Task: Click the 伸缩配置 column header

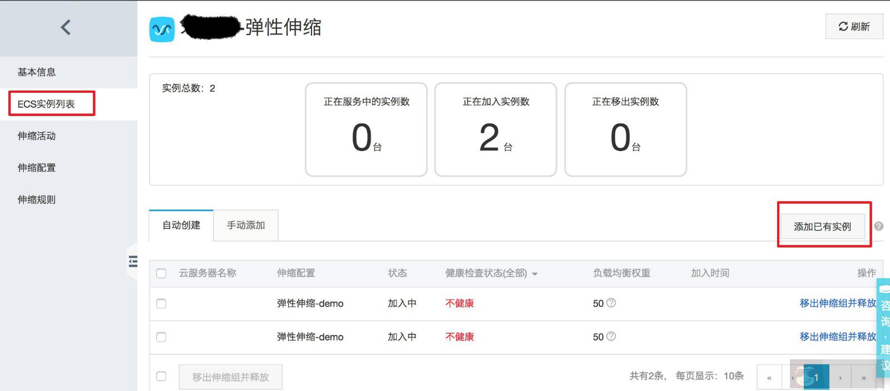Action: (296, 273)
